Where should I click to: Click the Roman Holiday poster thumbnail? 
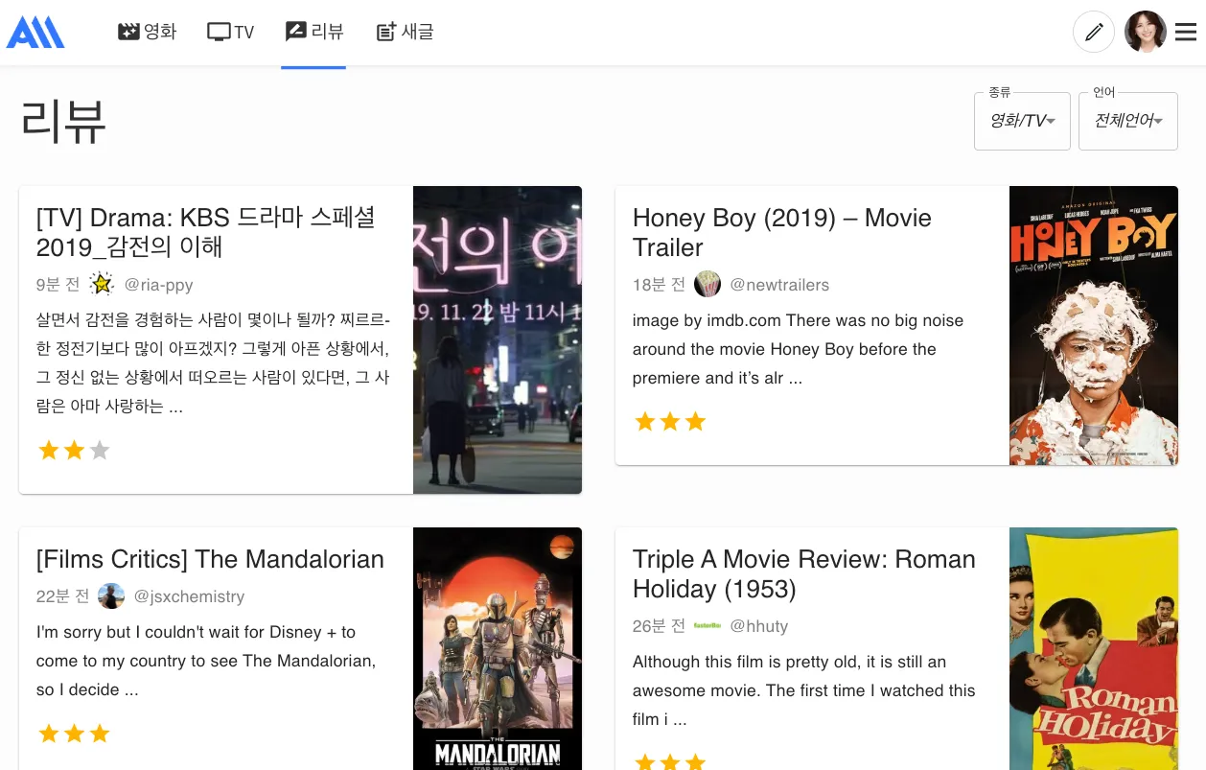pyautogui.click(x=1094, y=648)
